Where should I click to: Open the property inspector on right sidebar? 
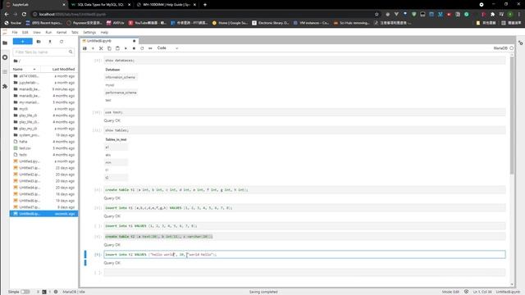point(520,43)
